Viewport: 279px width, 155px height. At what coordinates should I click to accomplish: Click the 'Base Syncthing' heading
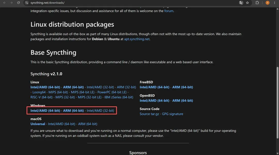point(53,53)
